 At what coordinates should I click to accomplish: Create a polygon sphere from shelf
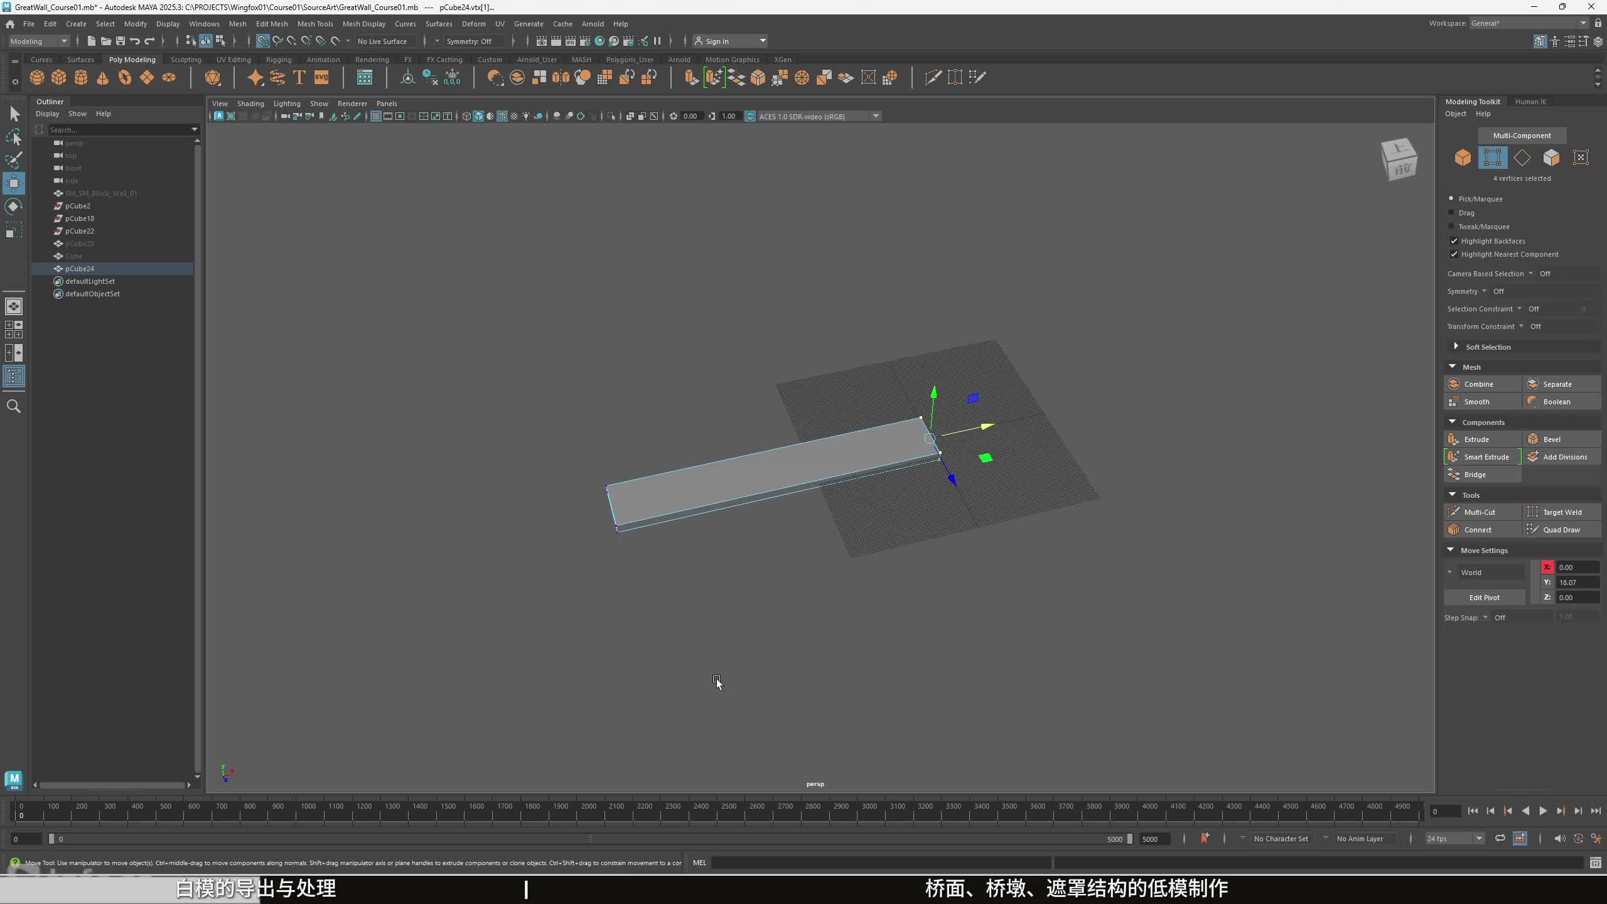coord(37,77)
